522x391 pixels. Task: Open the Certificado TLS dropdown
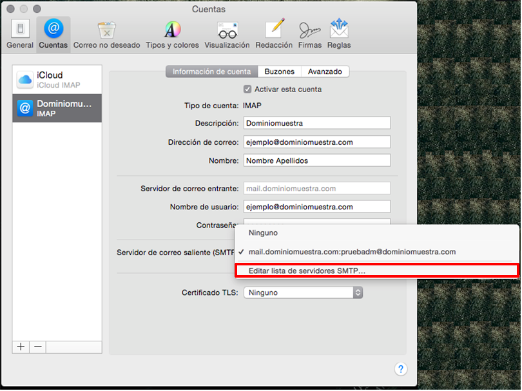tap(304, 292)
